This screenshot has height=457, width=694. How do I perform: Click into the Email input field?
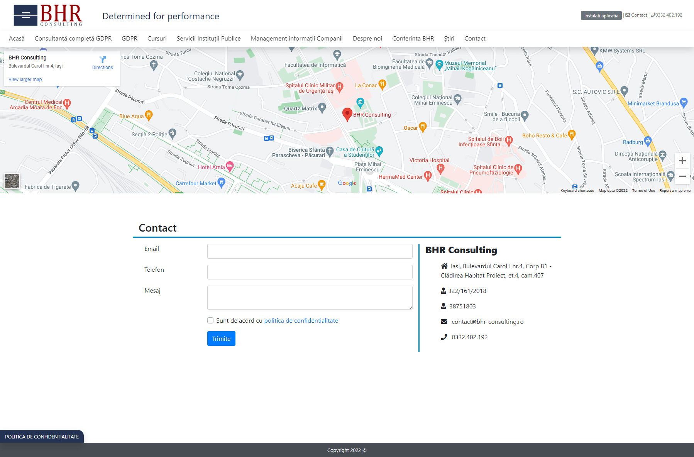(310, 251)
